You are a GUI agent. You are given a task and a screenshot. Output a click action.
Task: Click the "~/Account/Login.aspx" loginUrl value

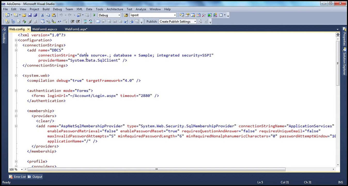click(x=93, y=96)
